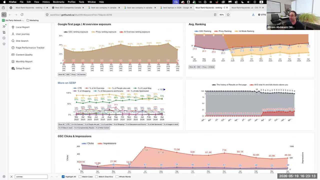Open history clock icon in left strip

[x=4, y=38]
